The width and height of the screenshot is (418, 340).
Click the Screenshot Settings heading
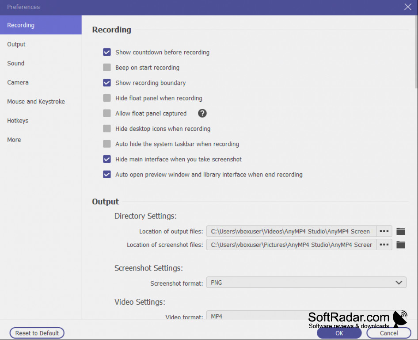pyautogui.click(x=149, y=268)
